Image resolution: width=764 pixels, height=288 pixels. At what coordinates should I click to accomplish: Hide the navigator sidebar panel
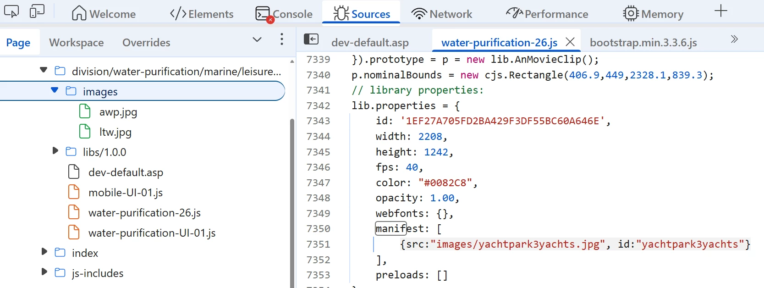point(311,39)
